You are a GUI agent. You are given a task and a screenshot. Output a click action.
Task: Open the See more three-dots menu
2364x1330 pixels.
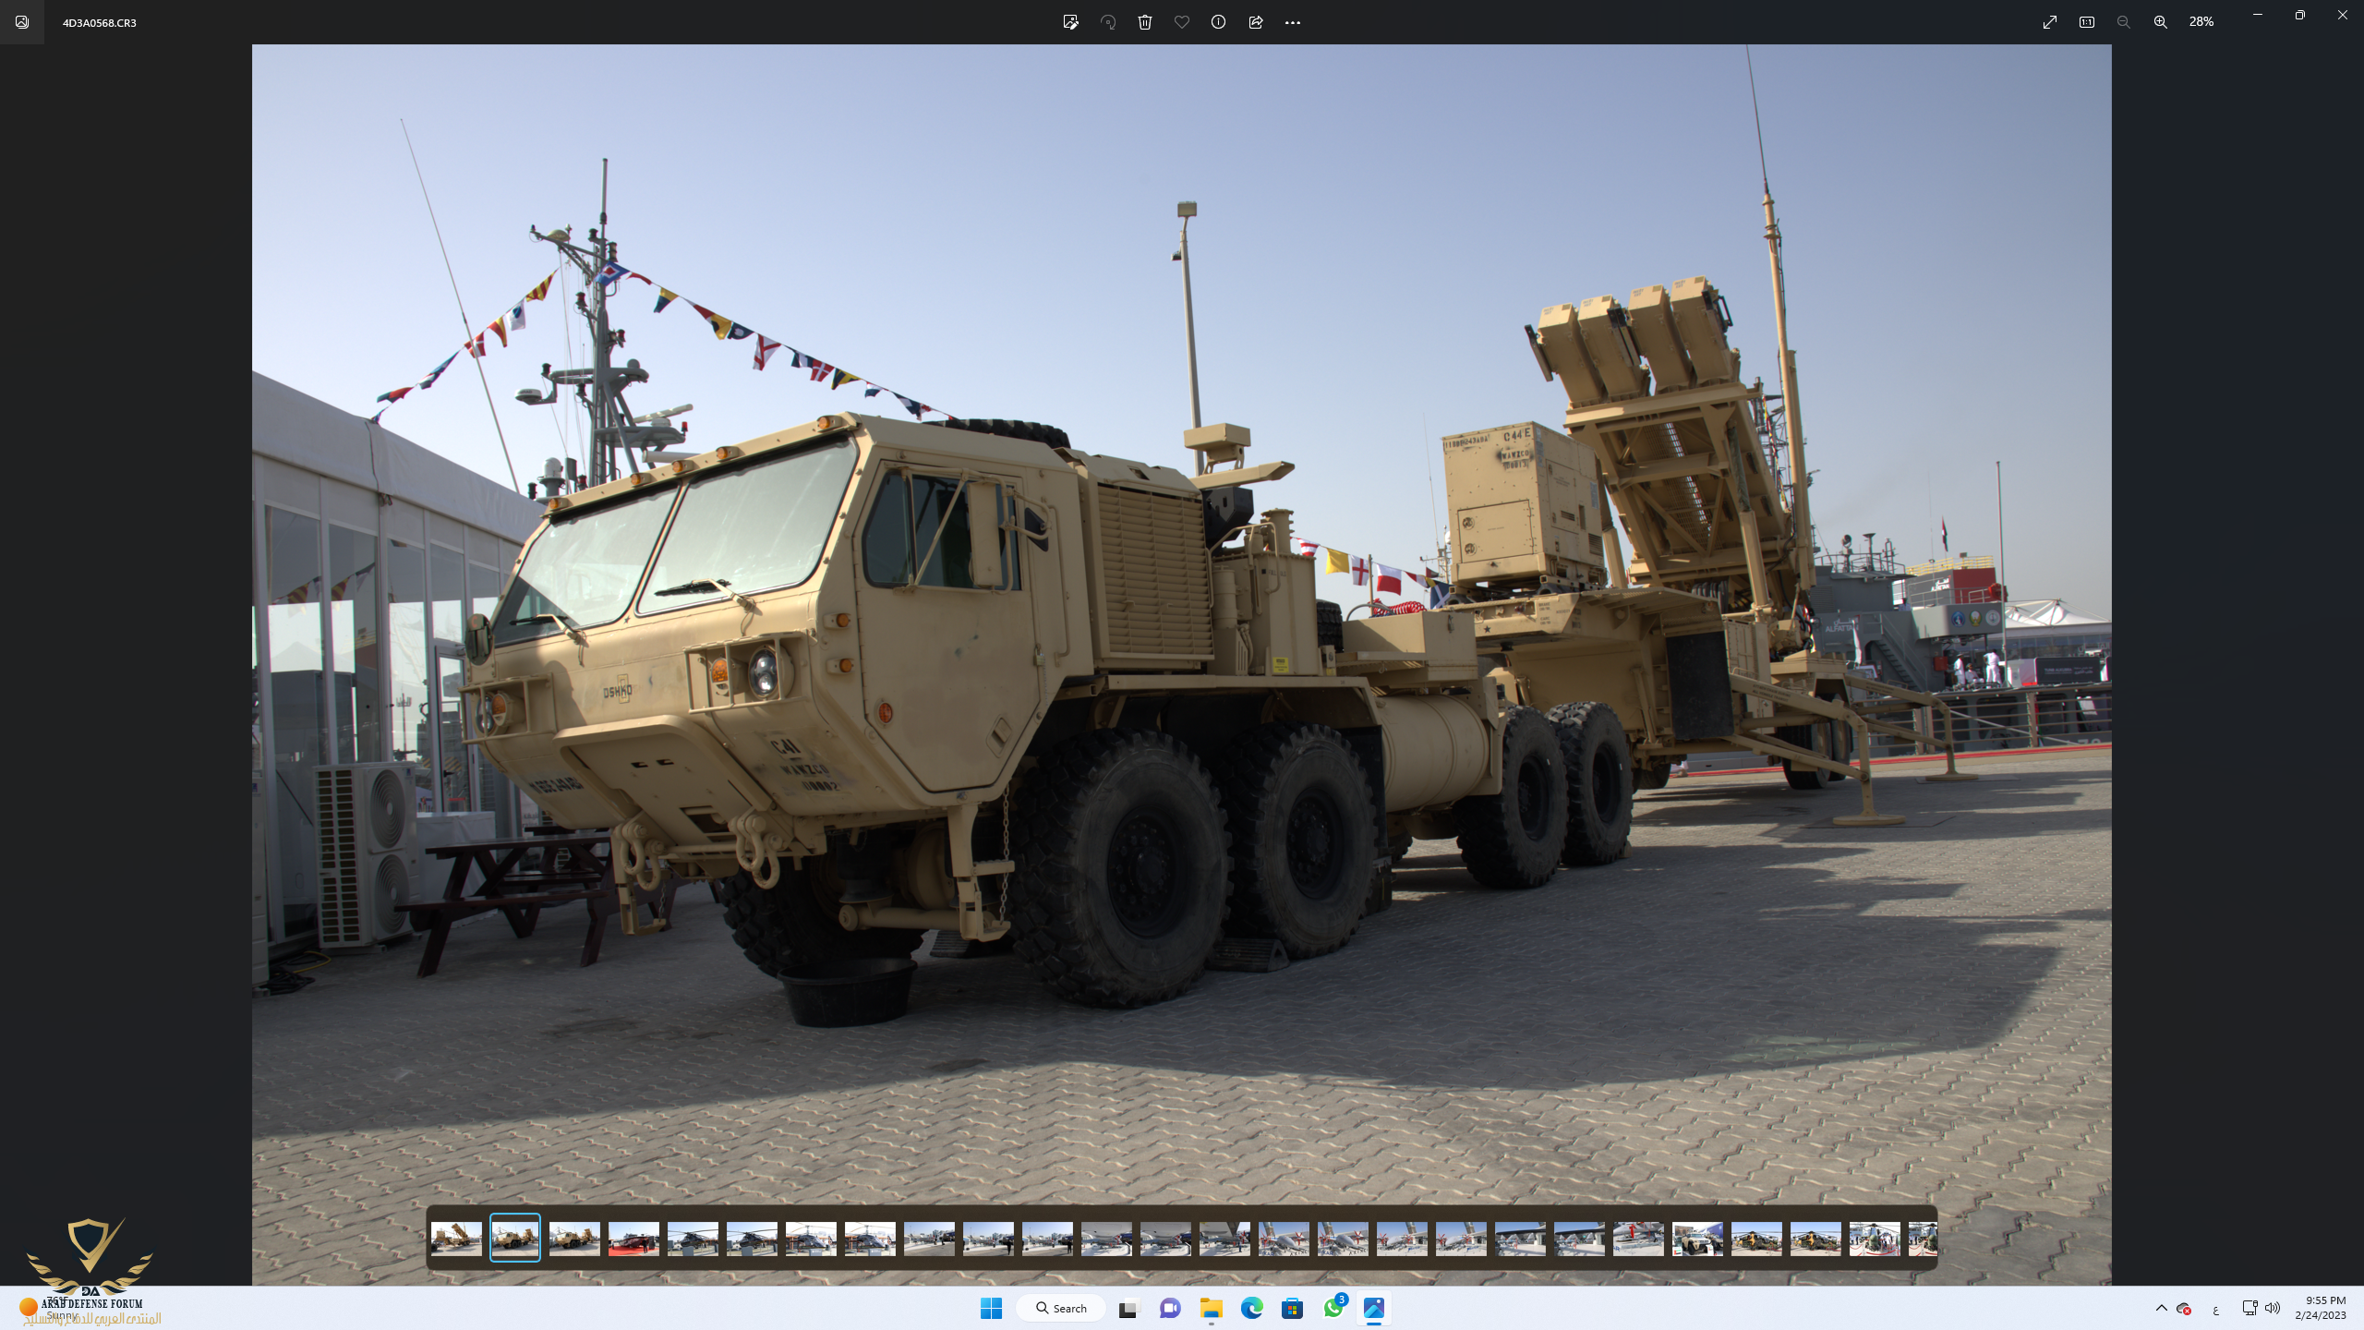[x=1293, y=22]
